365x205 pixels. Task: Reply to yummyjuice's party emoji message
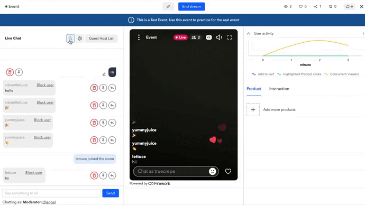click(x=112, y=123)
